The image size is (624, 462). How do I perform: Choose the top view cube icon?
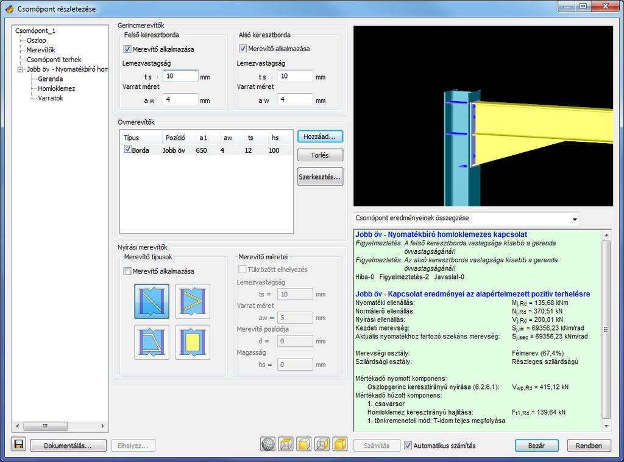(286, 444)
